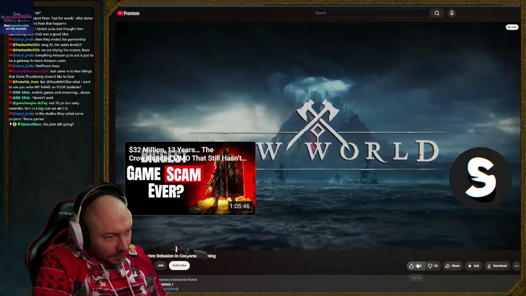Click the chat message 'this joke still going?'
526x296 pixels.
pyautogui.click(x=58, y=124)
